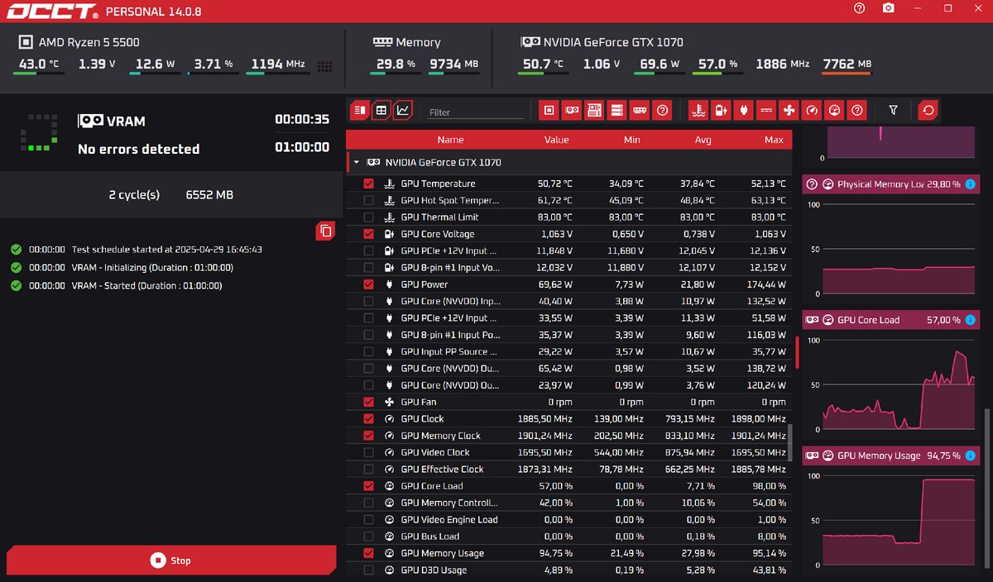
Task: Switch to the graph view mode
Action: [402, 110]
